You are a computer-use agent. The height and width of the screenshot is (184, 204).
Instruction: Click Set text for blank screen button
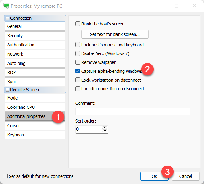(x=115, y=34)
